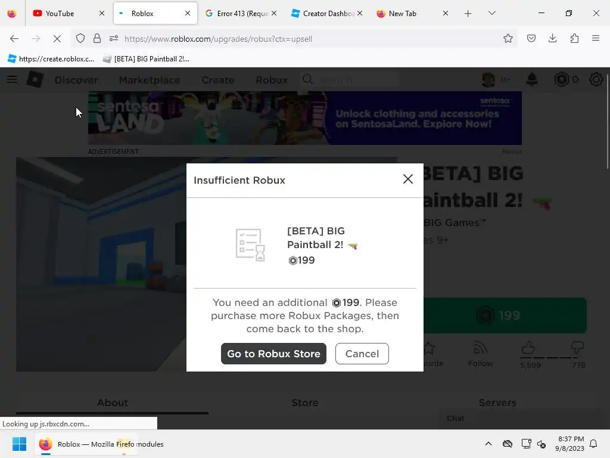Open the Extensions puzzle icon

coord(574,38)
